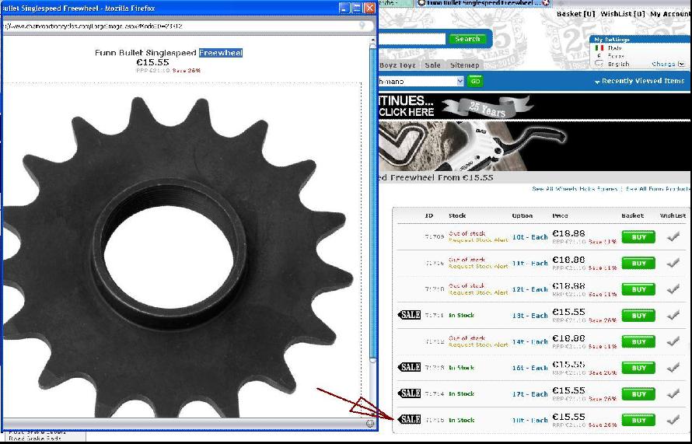The width and height of the screenshot is (692, 444).
Task: Buy the 14t freewheel
Action: click(x=638, y=341)
